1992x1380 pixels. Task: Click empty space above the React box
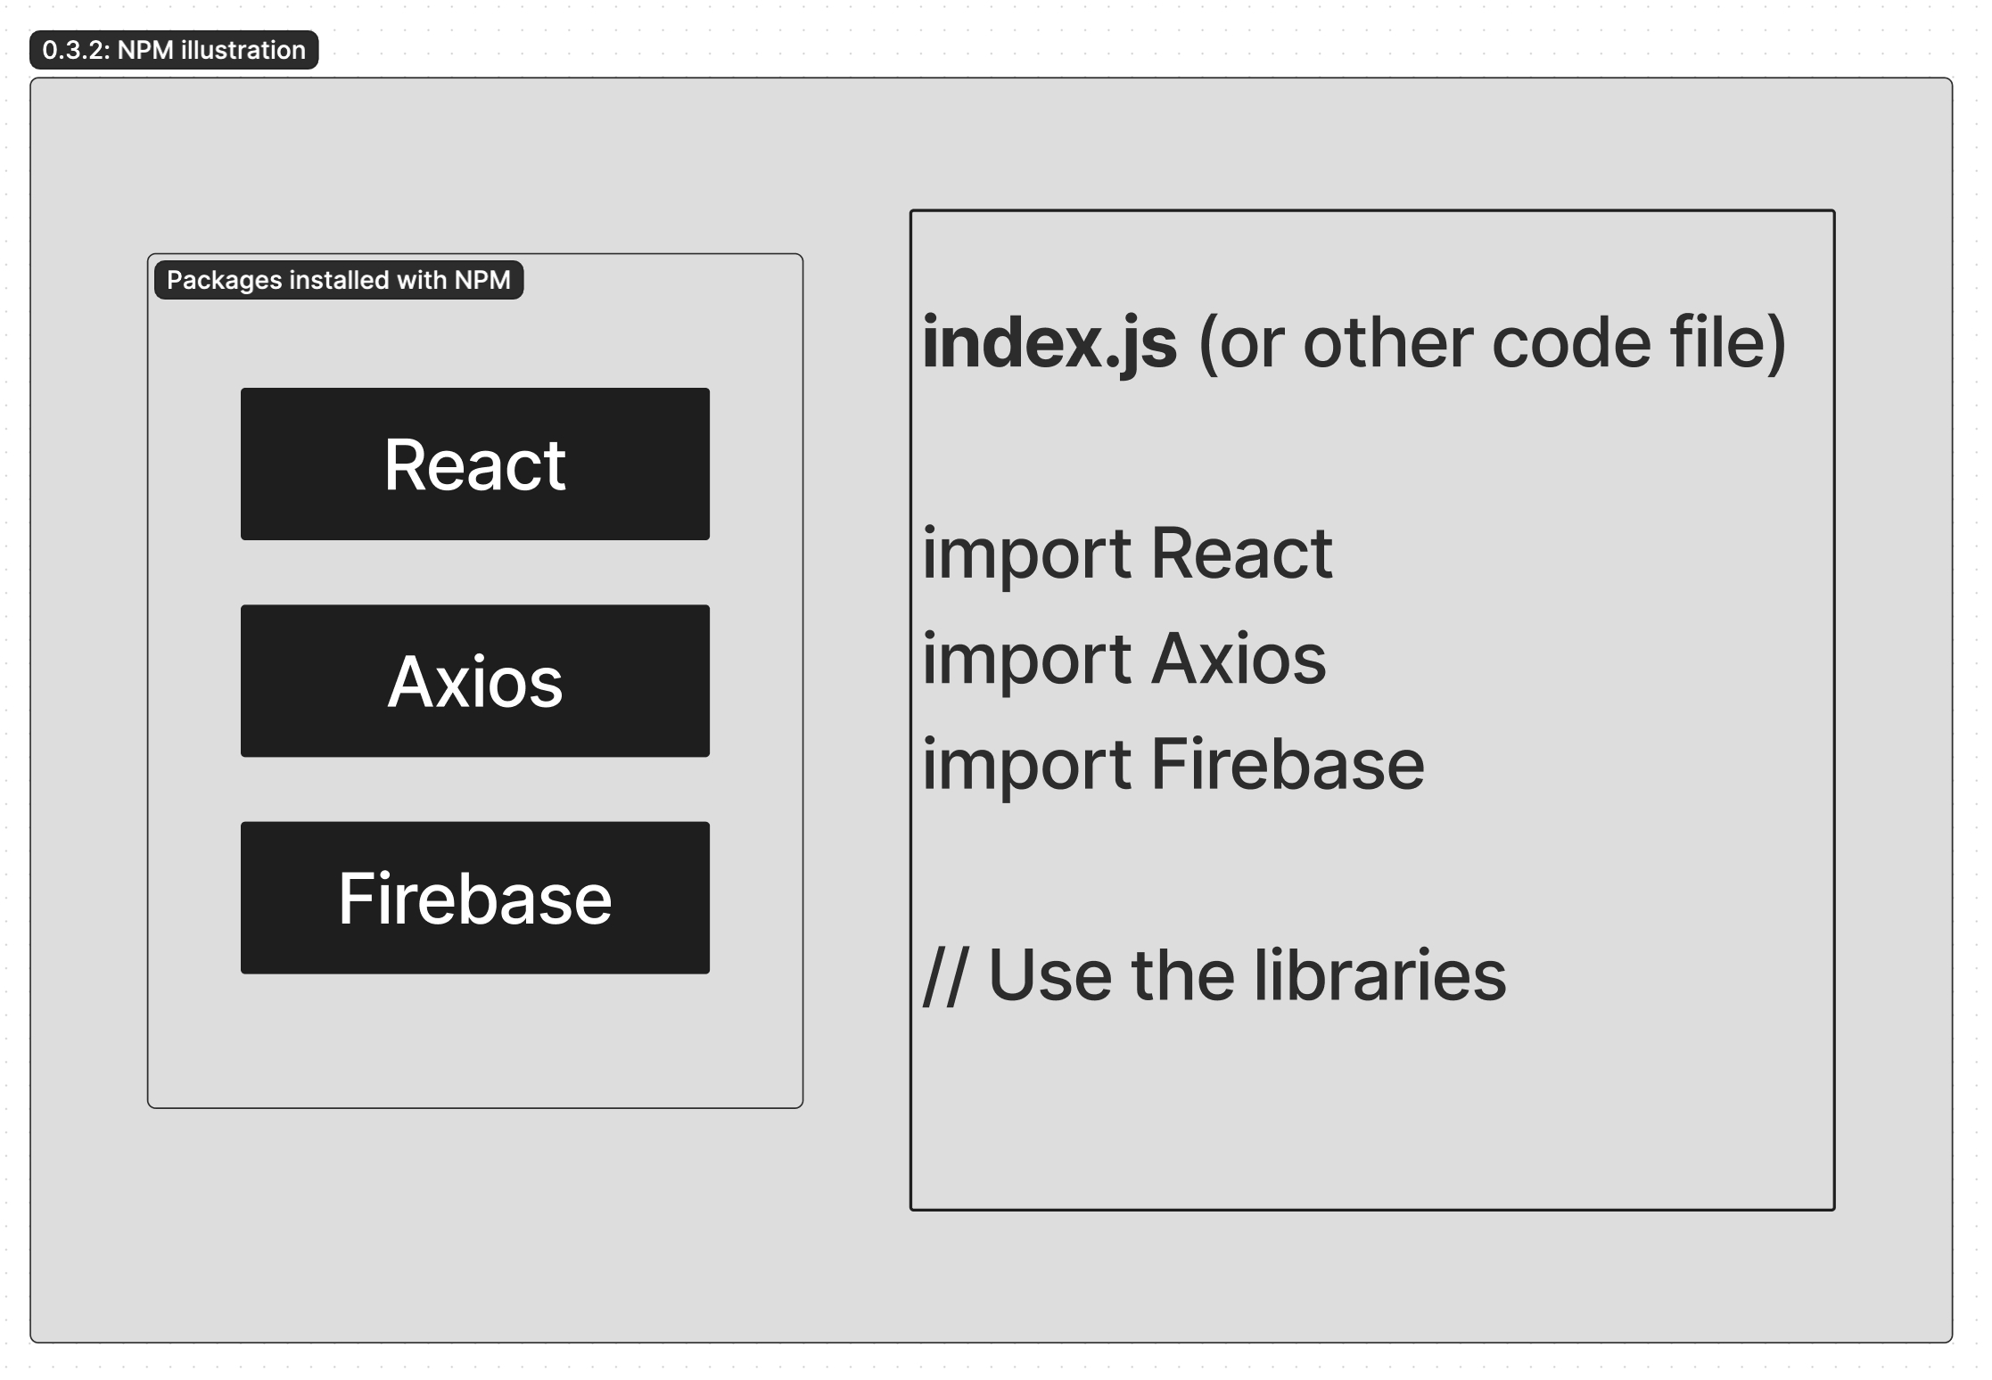click(474, 343)
